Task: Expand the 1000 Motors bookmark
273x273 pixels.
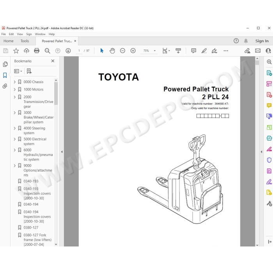Action: tap(15, 89)
